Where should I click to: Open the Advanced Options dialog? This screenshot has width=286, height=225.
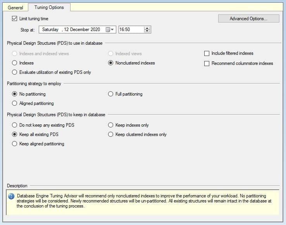point(249,19)
